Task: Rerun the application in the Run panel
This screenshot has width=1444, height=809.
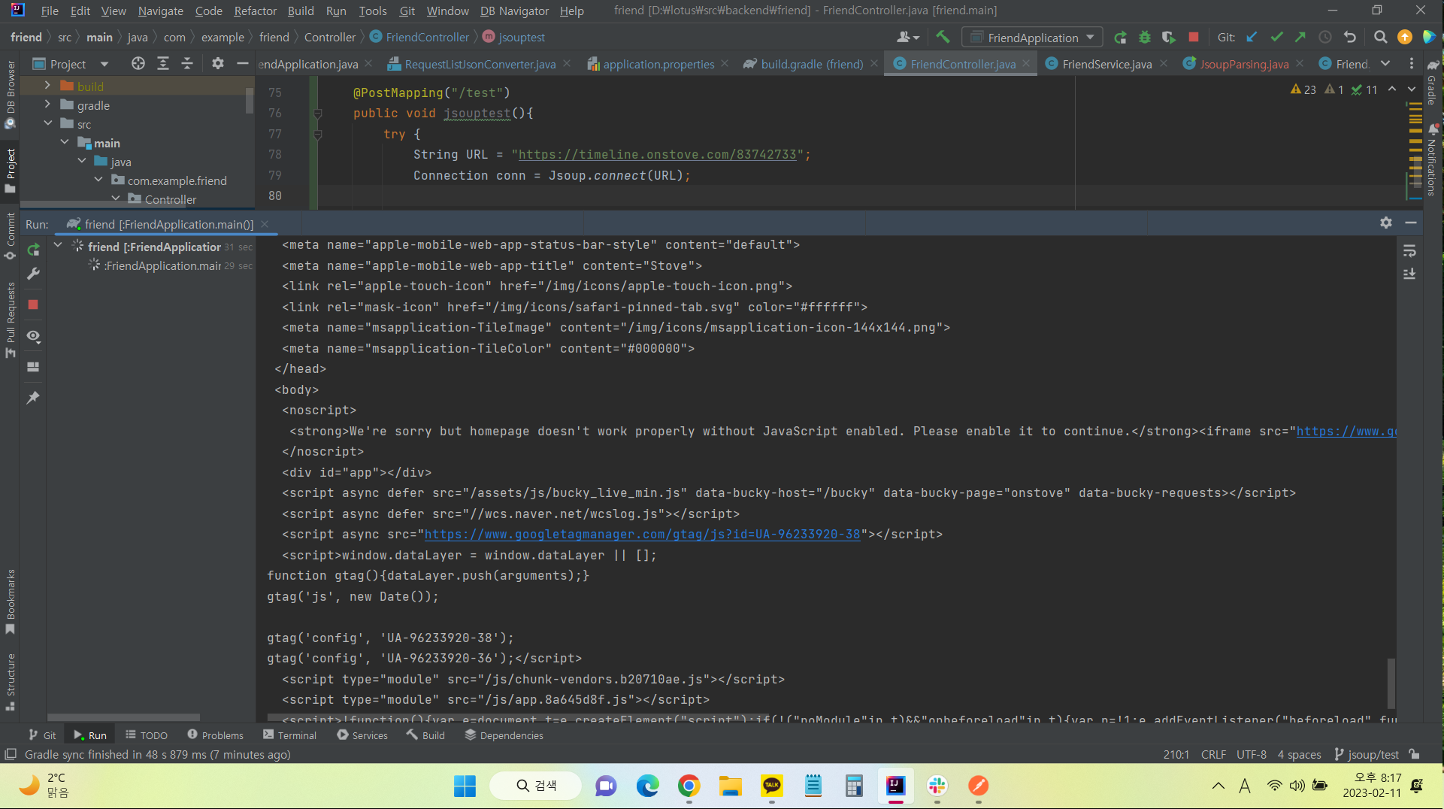Action: pos(33,250)
